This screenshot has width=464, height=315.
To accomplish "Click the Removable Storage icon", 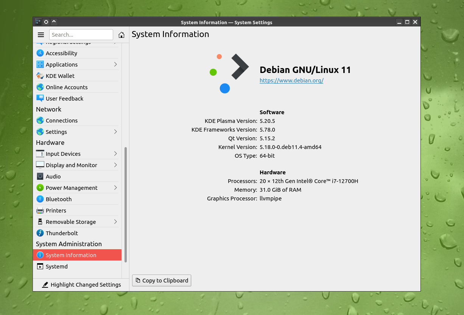I will coord(40,222).
